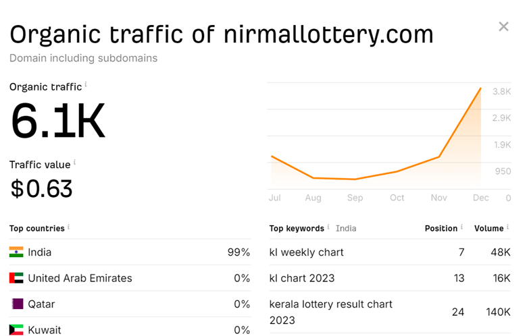Click the Kuwait flag icon
Viewport: 527px width, 336px height.
pos(16,330)
